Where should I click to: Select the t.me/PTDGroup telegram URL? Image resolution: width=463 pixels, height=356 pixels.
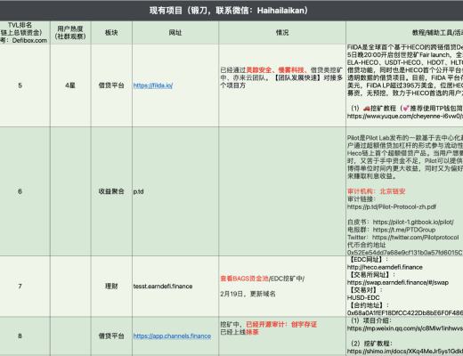(x=404, y=230)
